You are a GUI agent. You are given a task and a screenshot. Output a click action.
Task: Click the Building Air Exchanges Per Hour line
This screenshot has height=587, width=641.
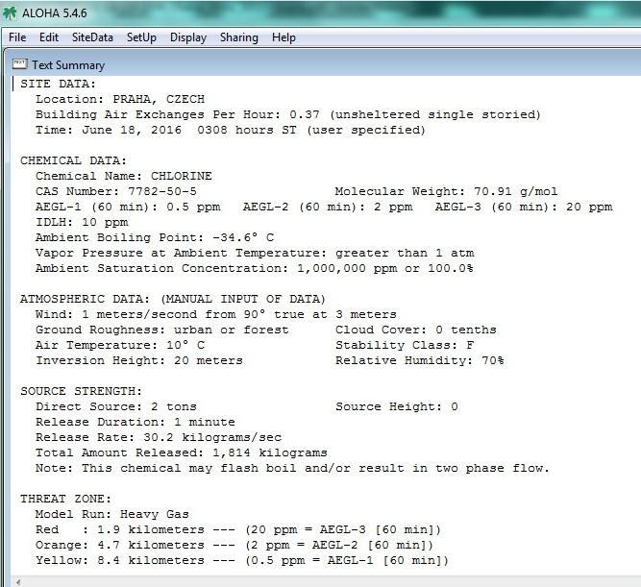point(287,114)
